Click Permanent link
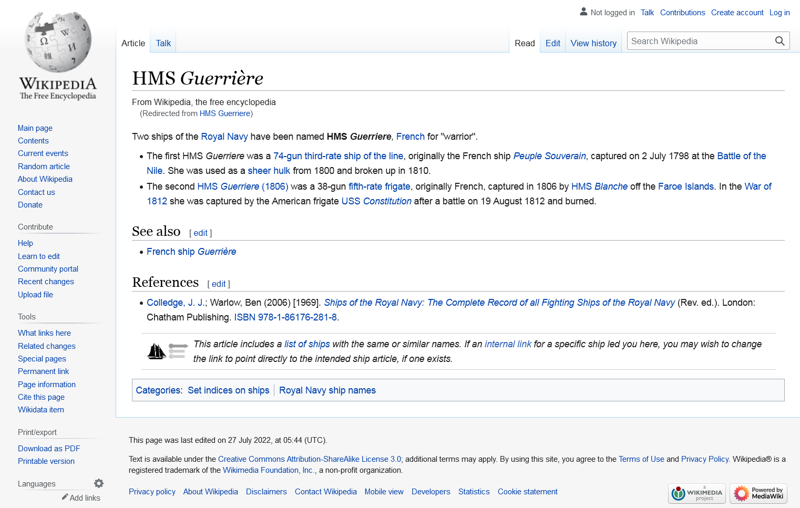The height and width of the screenshot is (508, 800). (x=43, y=371)
